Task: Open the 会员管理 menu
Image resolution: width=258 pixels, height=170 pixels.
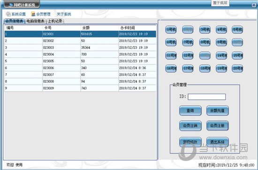Action: pyautogui.click(x=41, y=14)
